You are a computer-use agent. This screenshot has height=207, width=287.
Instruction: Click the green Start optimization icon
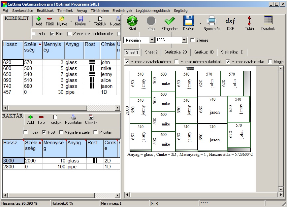[132, 21]
